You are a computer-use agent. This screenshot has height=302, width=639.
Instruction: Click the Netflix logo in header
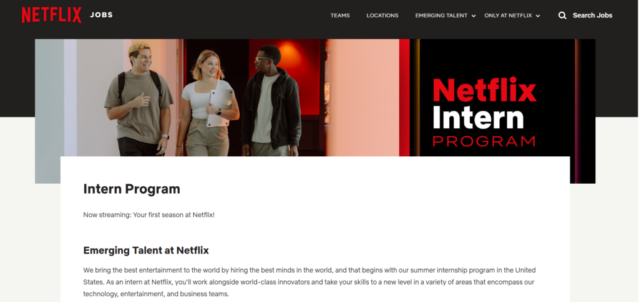point(51,15)
